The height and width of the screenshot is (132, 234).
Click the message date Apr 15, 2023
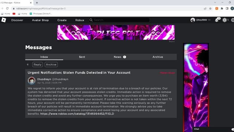(49, 83)
